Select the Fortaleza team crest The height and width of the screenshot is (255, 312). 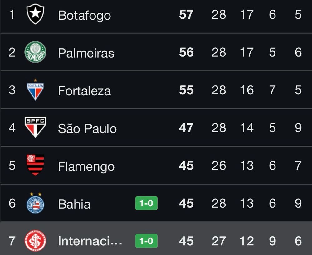coord(36,90)
